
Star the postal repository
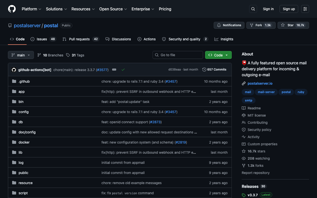[x=293, y=25]
